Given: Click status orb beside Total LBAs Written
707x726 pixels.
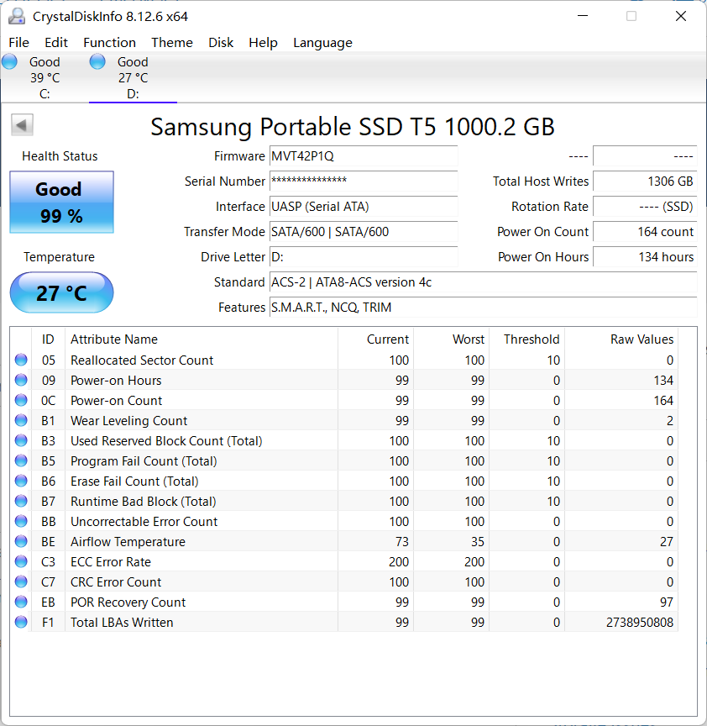Looking at the screenshot, I should click(21, 623).
